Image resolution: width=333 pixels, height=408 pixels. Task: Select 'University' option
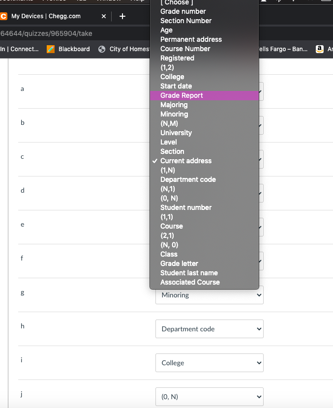(x=205, y=133)
